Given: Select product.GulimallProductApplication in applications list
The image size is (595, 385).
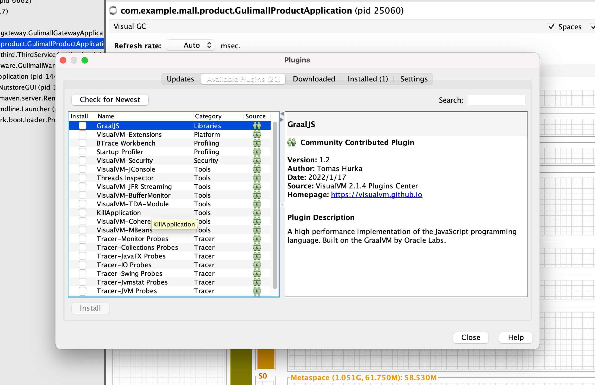Looking at the screenshot, I should click(x=52, y=44).
